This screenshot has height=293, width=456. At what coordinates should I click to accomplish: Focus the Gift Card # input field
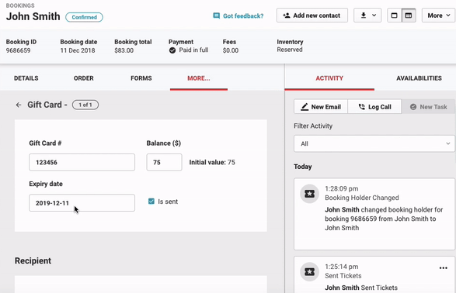click(82, 162)
